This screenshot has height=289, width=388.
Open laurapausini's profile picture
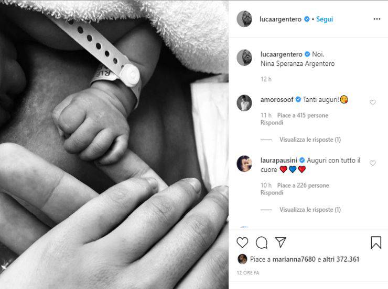click(x=244, y=163)
